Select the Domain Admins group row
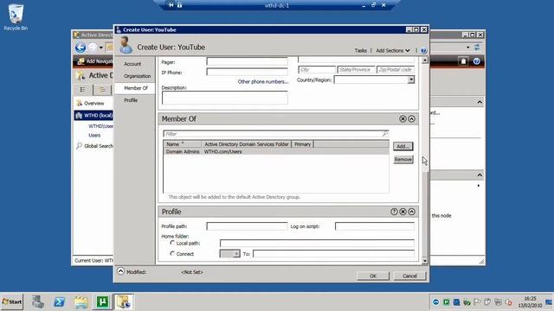This screenshot has width=554, height=311. point(276,152)
